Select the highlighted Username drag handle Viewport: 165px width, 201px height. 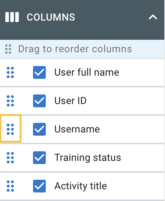tap(10, 129)
